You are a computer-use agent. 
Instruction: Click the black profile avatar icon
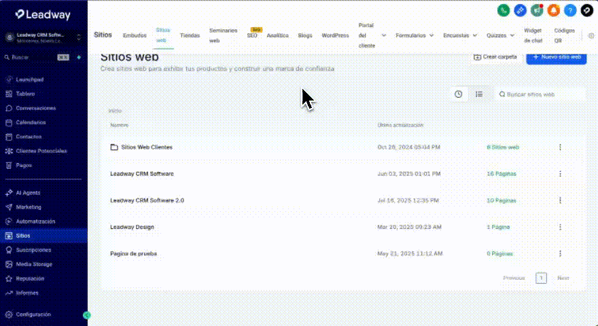click(587, 10)
